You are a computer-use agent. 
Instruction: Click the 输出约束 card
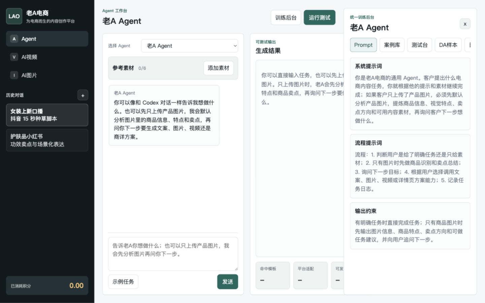pos(410,226)
